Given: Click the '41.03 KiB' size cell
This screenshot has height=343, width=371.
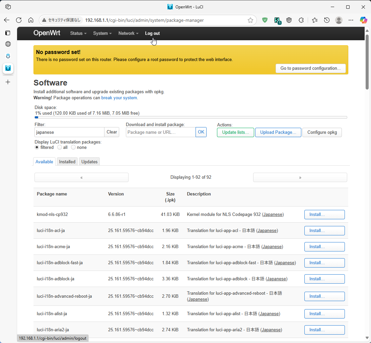Looking at the screenshot, I should 170,214.
